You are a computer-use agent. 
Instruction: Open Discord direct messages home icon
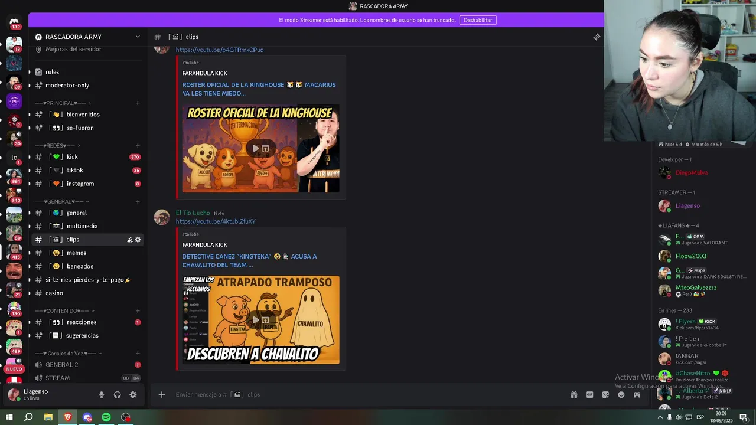[x=14, y=22]
